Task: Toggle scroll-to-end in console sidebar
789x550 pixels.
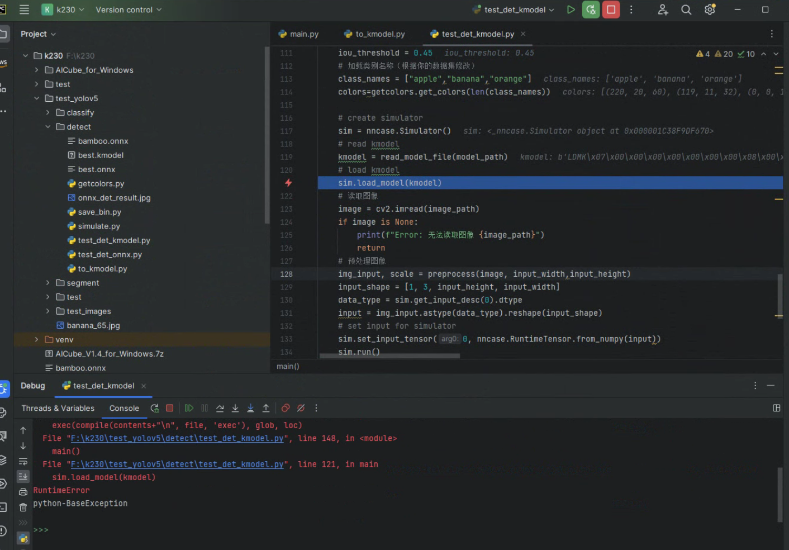Action: click(x=23, y=476)
